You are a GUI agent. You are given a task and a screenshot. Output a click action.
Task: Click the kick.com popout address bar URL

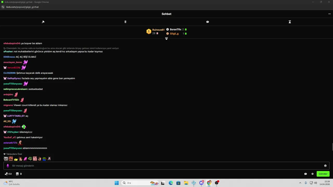coord(22,7)
